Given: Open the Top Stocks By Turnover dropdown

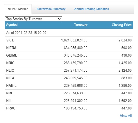Looking at the screenshot, I should tap(33, 19).
